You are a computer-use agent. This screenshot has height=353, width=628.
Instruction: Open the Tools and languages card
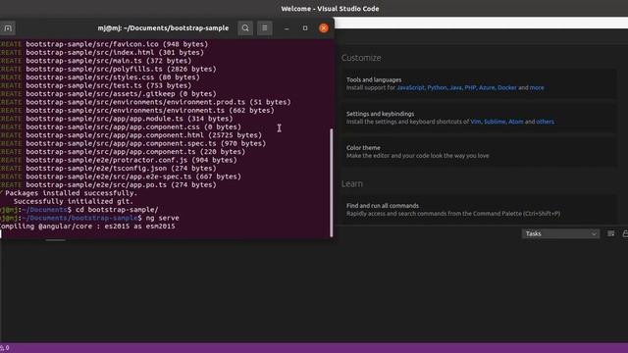point(479,83)
